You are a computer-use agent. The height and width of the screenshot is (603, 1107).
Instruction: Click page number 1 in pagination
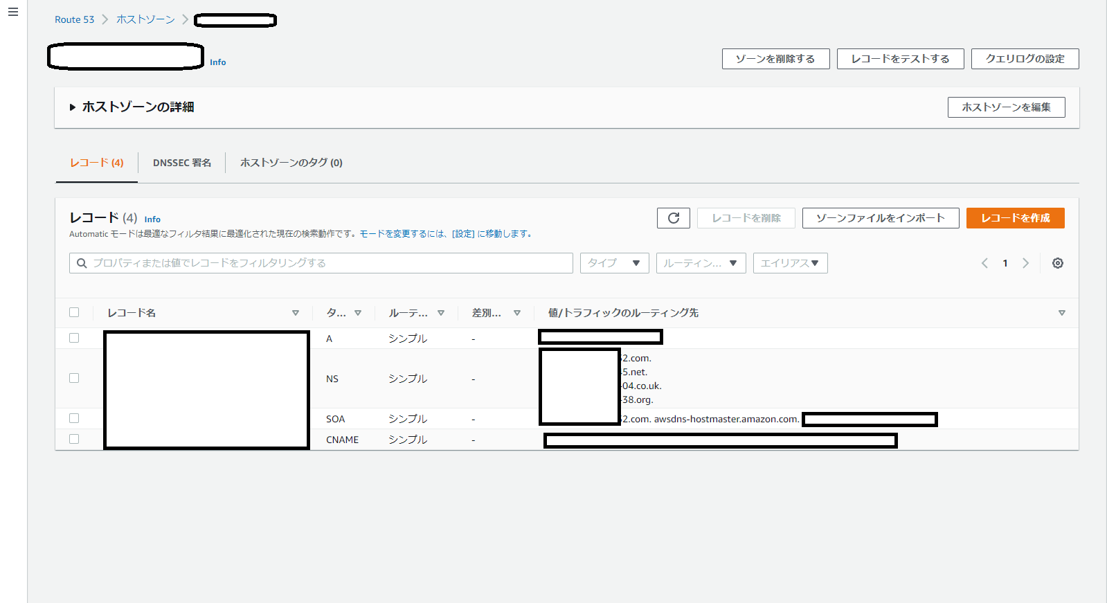(x=1005, y=263)
